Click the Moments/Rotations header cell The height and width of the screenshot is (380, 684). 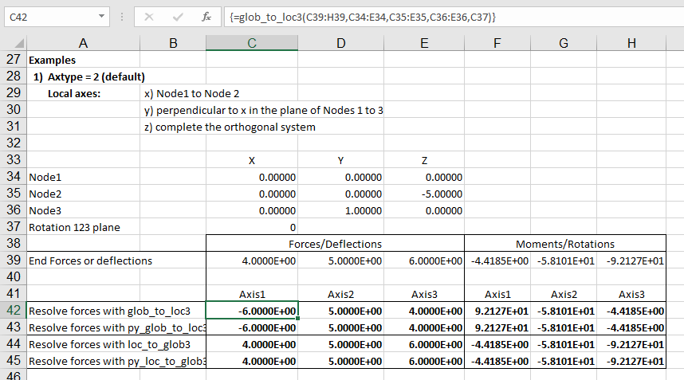[564, 244]
